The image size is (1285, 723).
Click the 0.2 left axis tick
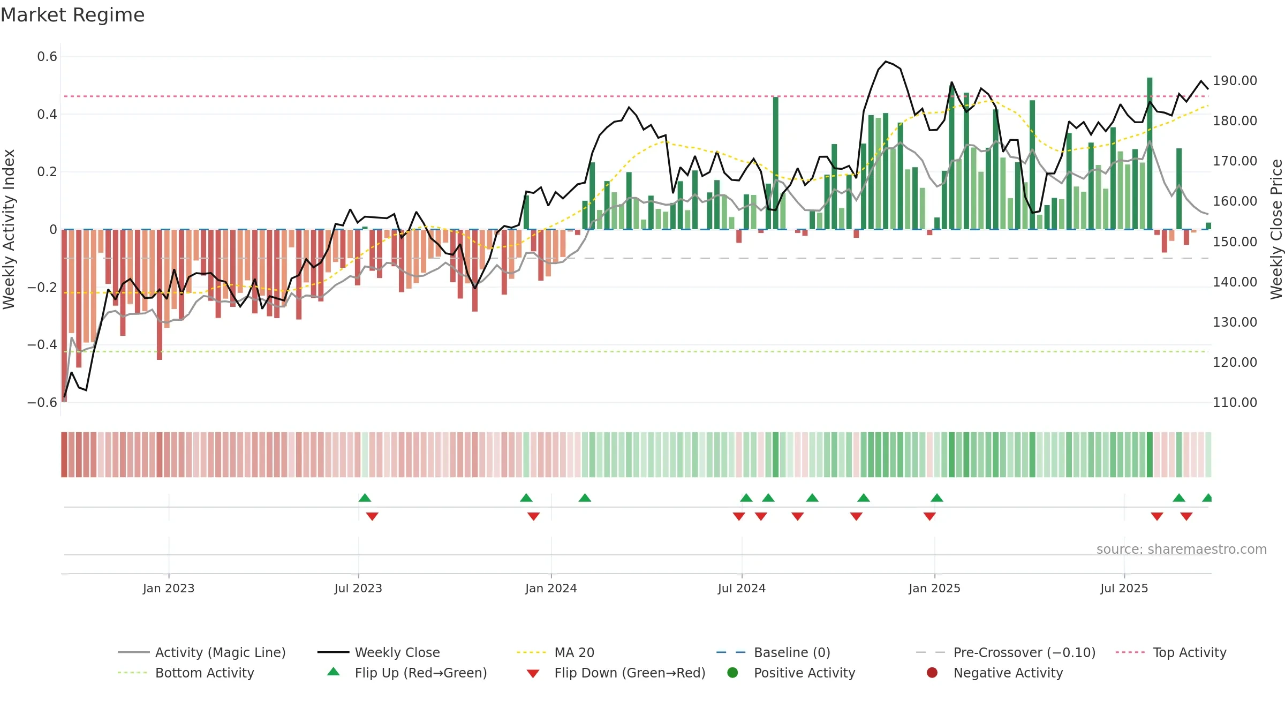(x=47, y=171)
